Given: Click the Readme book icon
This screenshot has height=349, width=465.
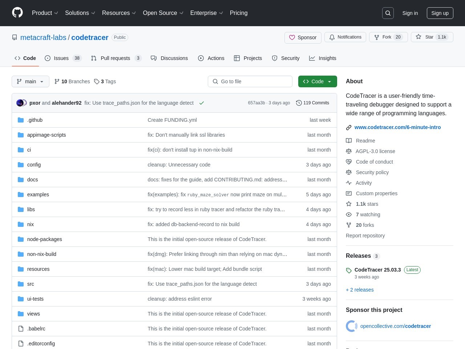Looking at the screenshot, I should coord(349,141).
